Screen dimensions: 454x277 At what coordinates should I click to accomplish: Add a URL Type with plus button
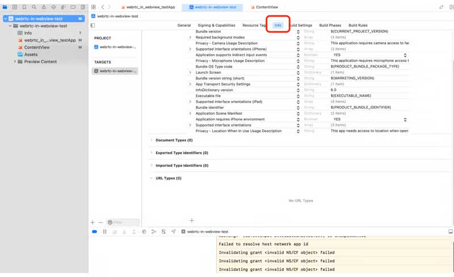point(192,220)
